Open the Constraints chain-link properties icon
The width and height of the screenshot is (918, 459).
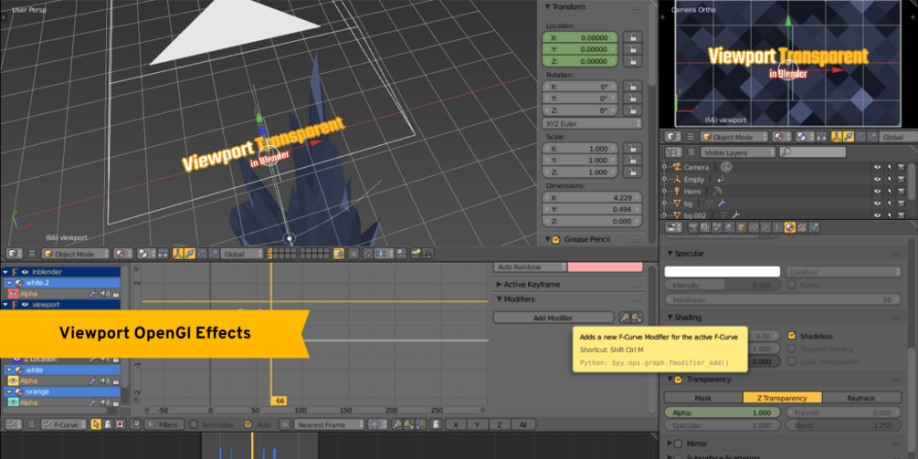coord(754,227)
